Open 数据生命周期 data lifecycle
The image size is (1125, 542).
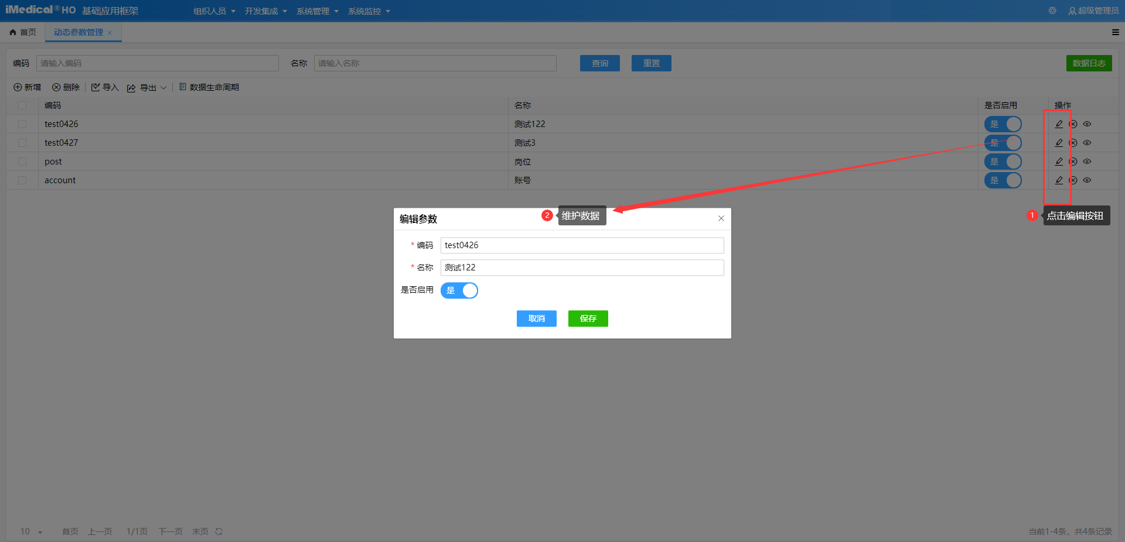tap(209, 87)
